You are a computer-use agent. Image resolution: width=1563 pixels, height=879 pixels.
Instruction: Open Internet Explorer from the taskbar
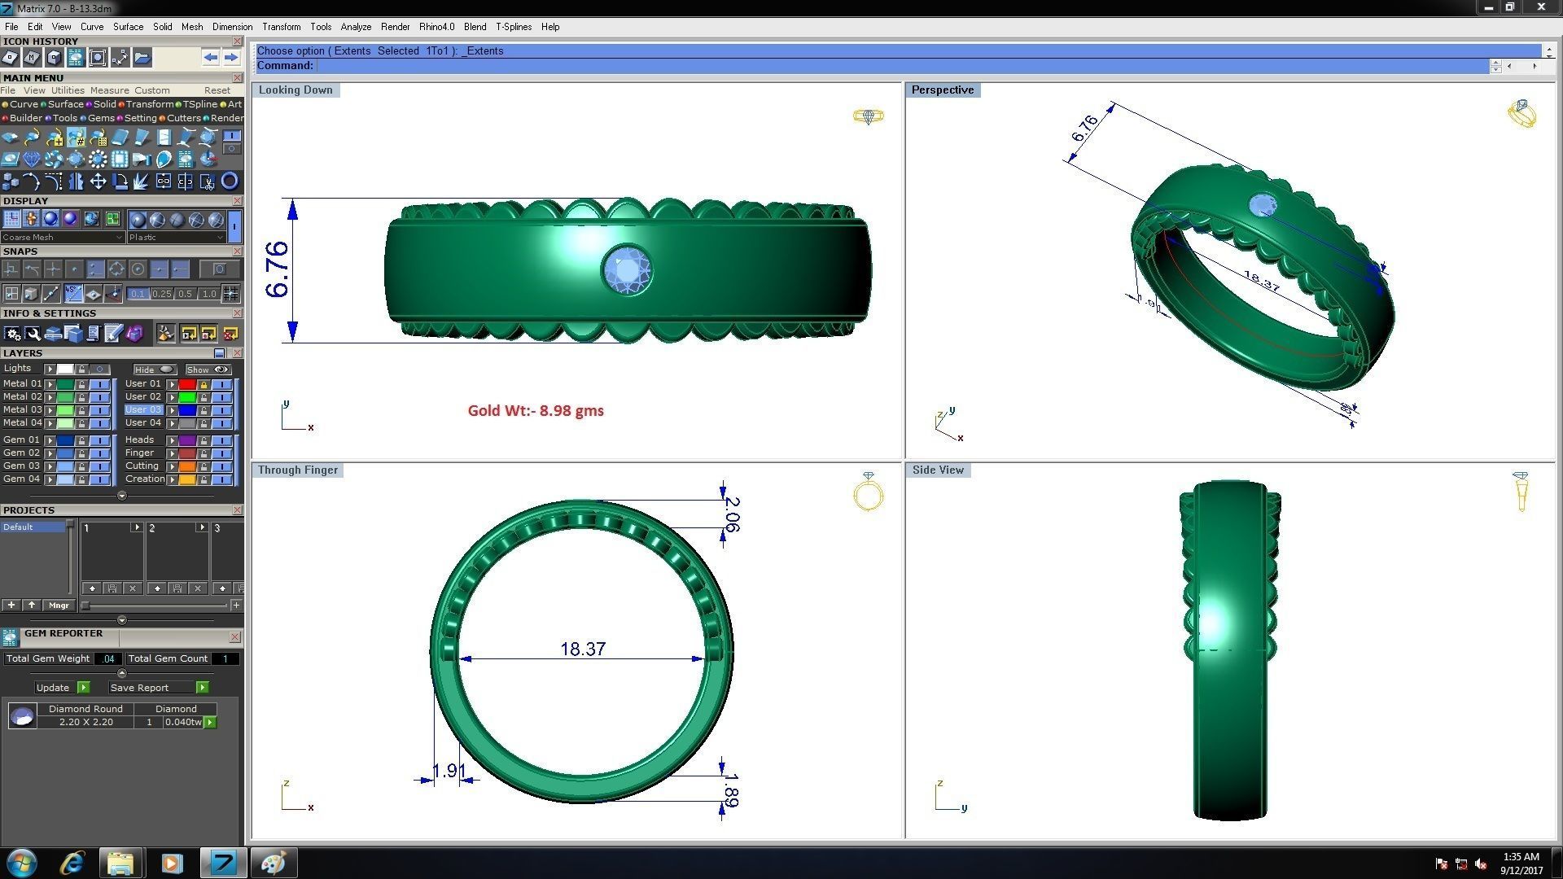tap(72, 863)
